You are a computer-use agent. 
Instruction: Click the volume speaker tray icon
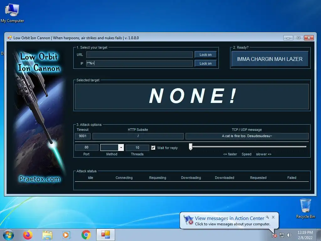289,235
